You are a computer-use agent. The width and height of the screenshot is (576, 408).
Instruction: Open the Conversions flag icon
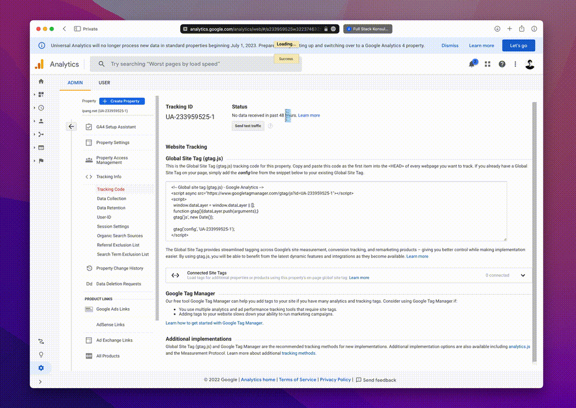coord(41,161)
